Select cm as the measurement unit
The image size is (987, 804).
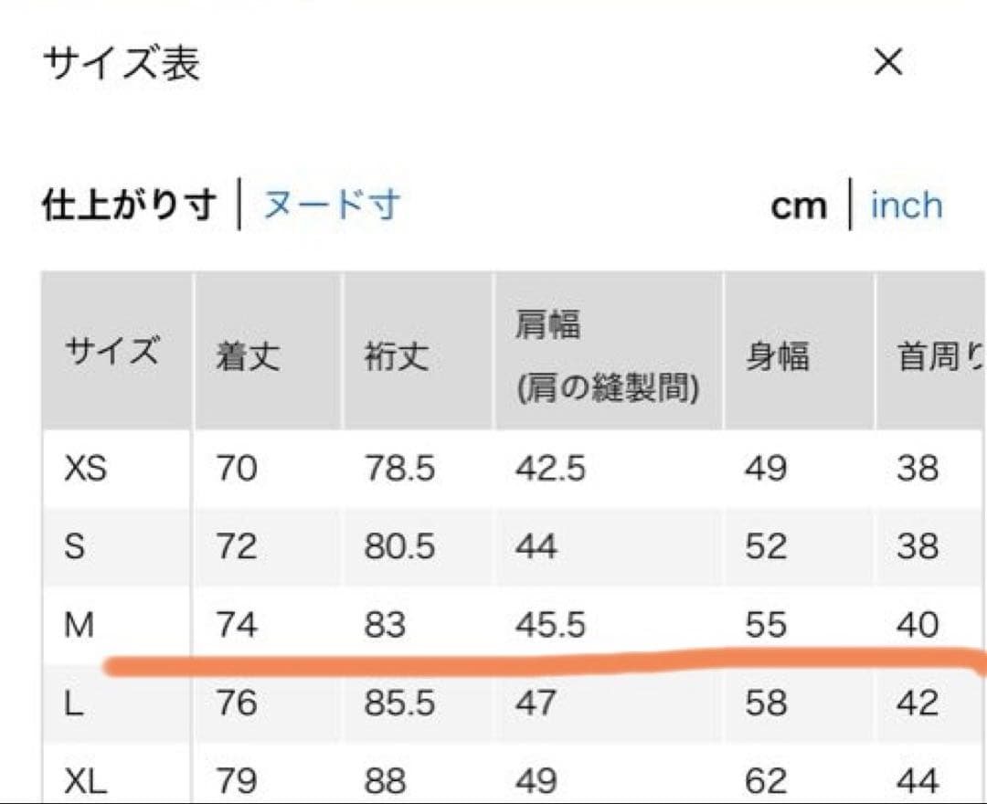point(799,206)
